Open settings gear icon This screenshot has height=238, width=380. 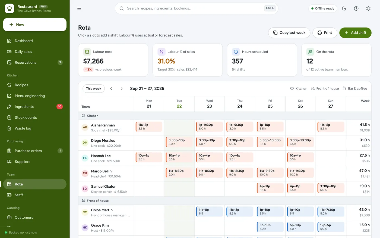[x=368, y=8]
